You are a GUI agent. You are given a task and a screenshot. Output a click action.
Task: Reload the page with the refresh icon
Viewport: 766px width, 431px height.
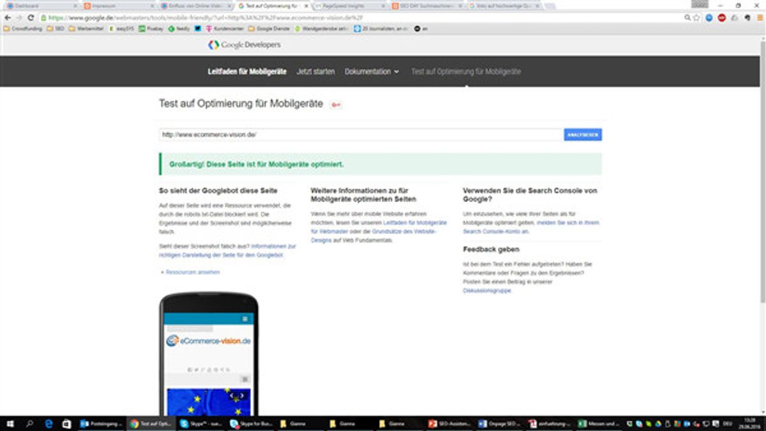point(30,18)
